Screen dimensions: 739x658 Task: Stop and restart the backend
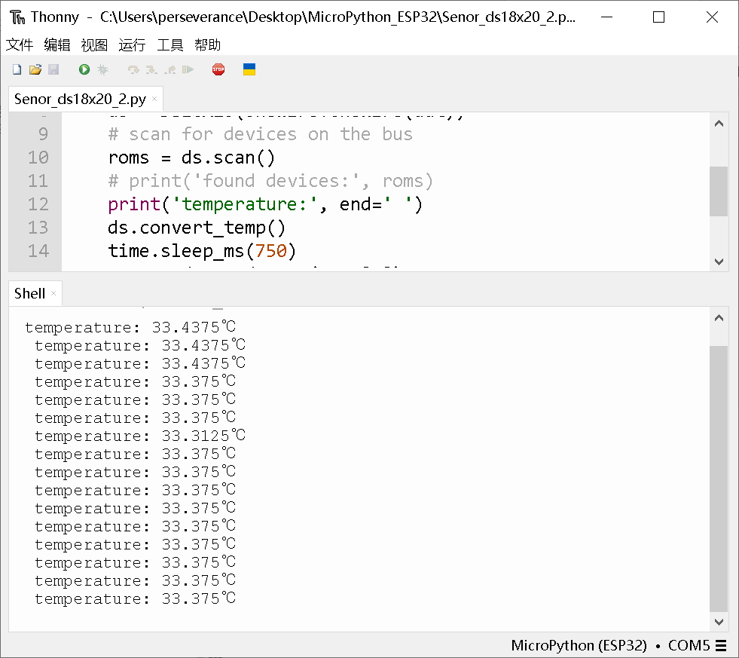tap(218, 69)
